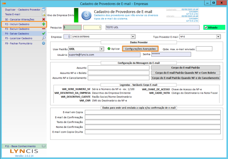Click the VAR_CHAVE_DE_ACESSO legend text
Screen dimensions: 228x159
tap(156, 89)
